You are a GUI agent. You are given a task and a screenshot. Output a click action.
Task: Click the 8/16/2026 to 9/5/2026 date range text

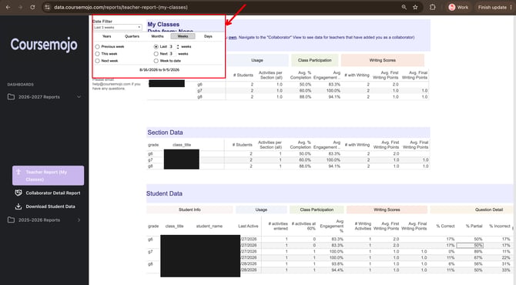click(x=159, y=70)
